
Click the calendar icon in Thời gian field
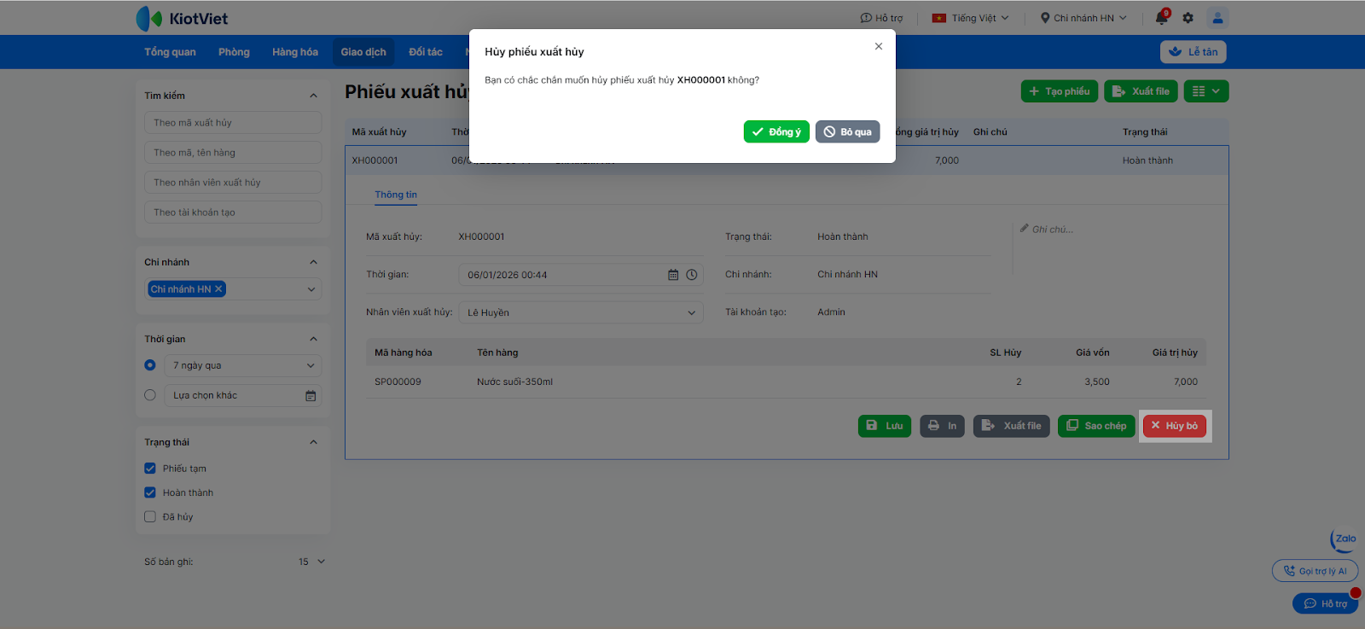(673, 275)
